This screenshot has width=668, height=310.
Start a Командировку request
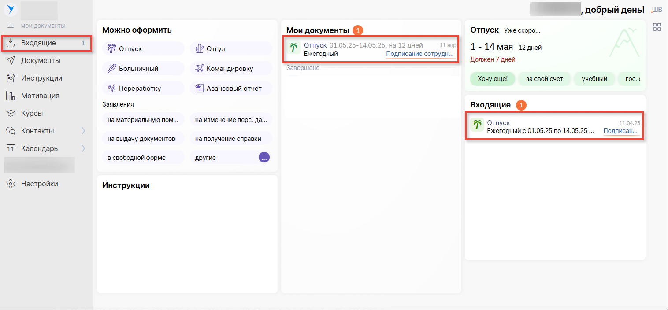tap(230, 68)
